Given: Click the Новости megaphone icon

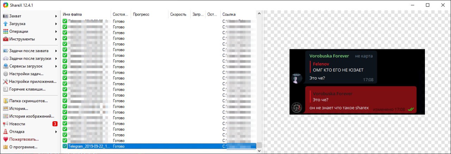Looking at the screenshot, I should (6, 124).
